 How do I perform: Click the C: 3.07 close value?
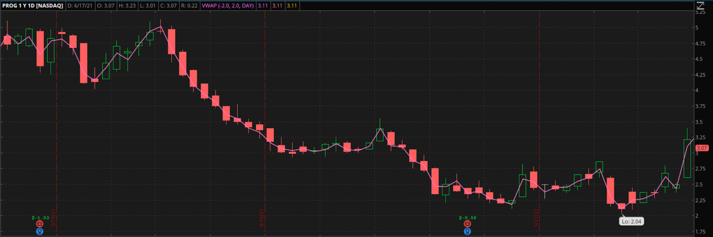pyautogui.click(x=168, y=6)
